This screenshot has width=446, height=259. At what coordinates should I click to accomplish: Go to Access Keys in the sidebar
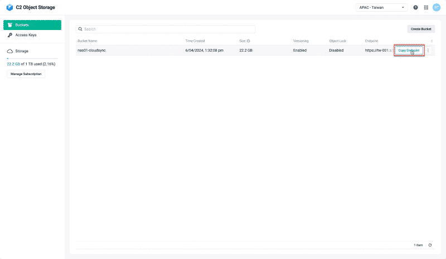click(26, 35)
